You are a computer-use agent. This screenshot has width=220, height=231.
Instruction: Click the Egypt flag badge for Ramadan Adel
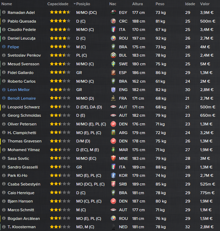pyautogui.click(x=113, y=13)
